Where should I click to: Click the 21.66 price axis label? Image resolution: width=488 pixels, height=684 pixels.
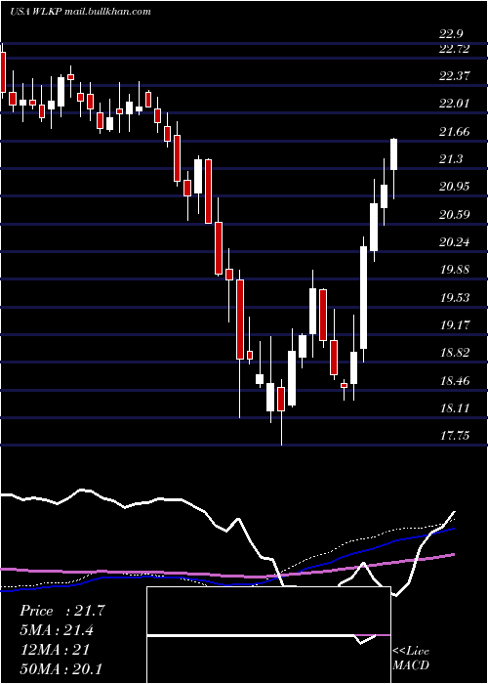tap(455, 131)
